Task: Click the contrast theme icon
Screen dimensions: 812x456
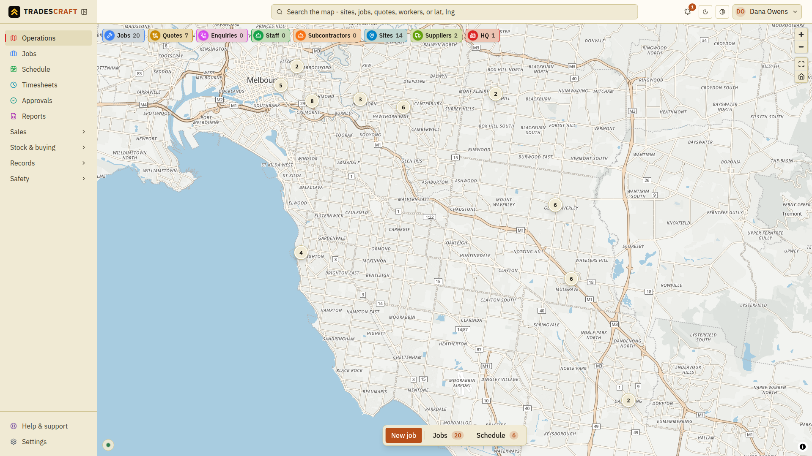Action: tap(722, 12)
